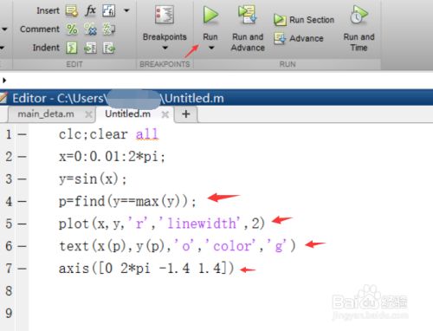433x331 pixels.
Task: Click the Run Section button
Action: (x=304, y=20)
